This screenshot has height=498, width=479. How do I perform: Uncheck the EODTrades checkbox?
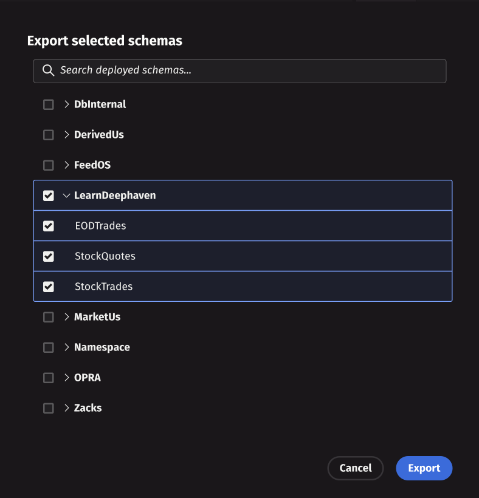[x=49, y=226]
